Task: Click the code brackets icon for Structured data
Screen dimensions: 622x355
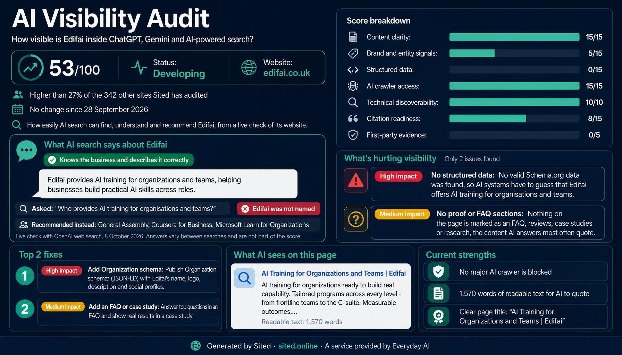Action: click(x=353, y=70)
